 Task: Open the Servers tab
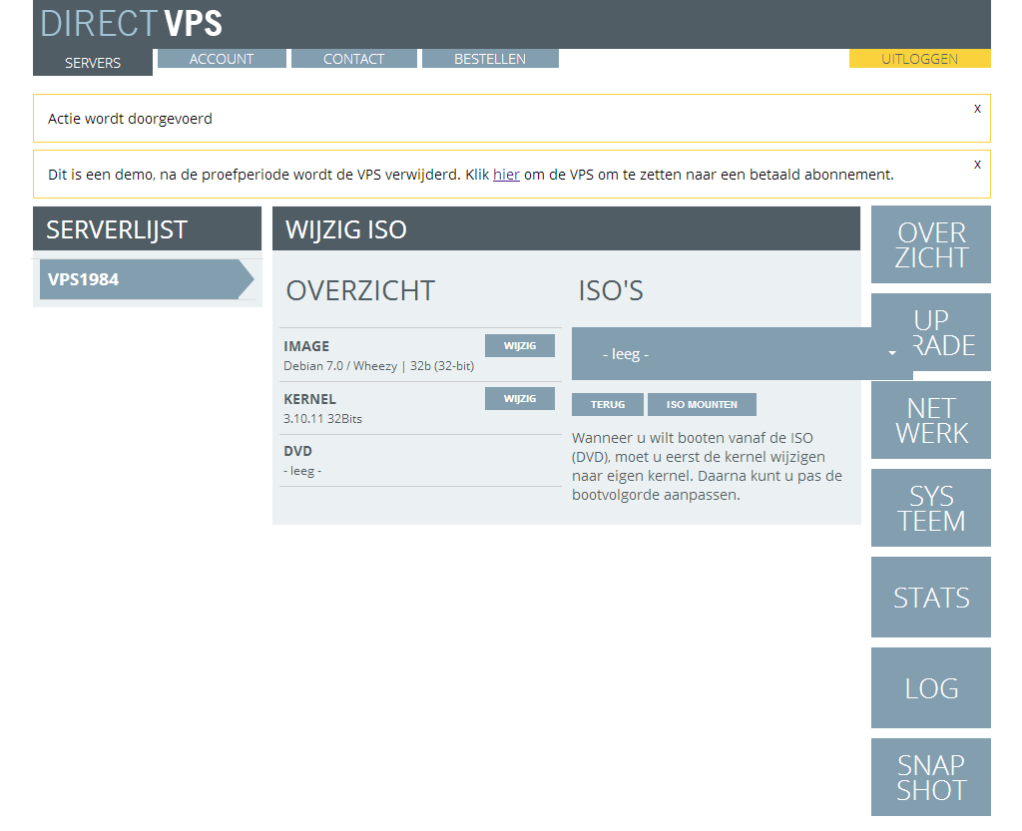[93, 62]
